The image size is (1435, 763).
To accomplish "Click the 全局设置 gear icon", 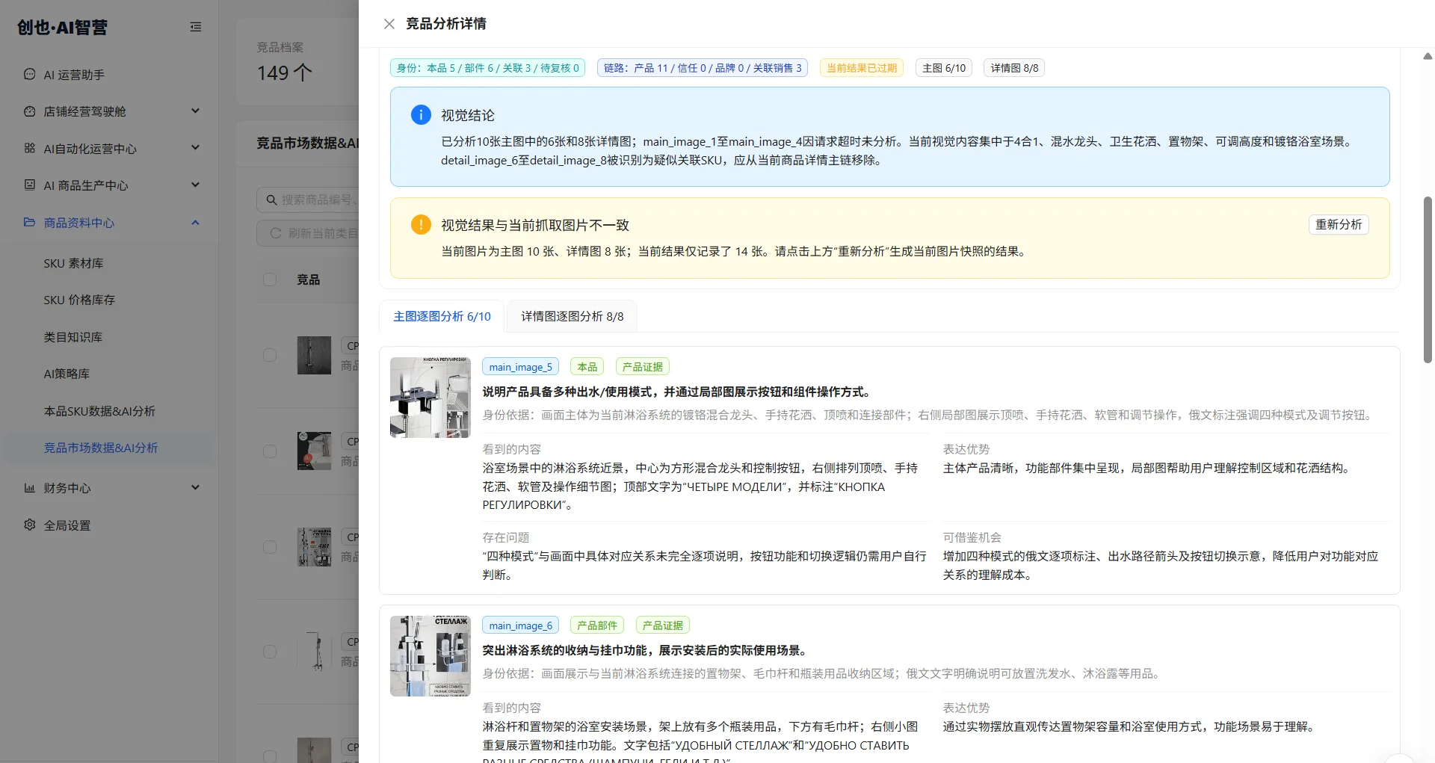I will point(30,525).
